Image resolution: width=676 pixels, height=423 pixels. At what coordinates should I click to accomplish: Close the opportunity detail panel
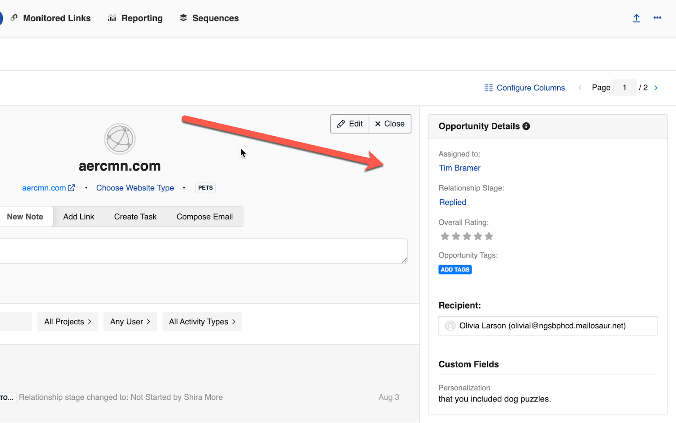click(390, 124)
